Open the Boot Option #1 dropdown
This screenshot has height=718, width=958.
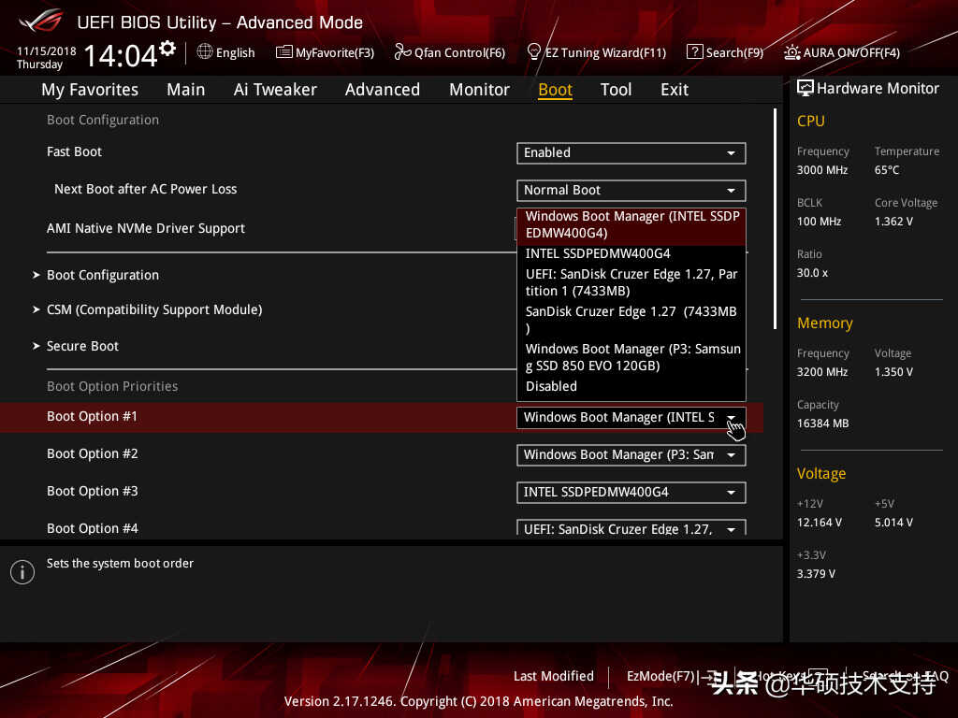tap(631, 417)
